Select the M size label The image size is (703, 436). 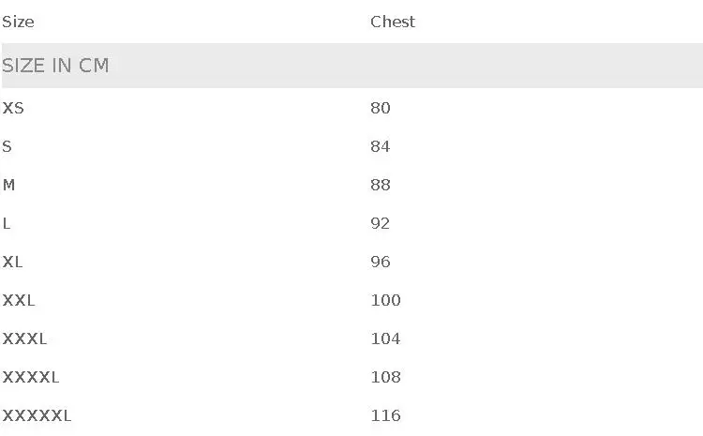pyautogui.click(x=9, y=185)
